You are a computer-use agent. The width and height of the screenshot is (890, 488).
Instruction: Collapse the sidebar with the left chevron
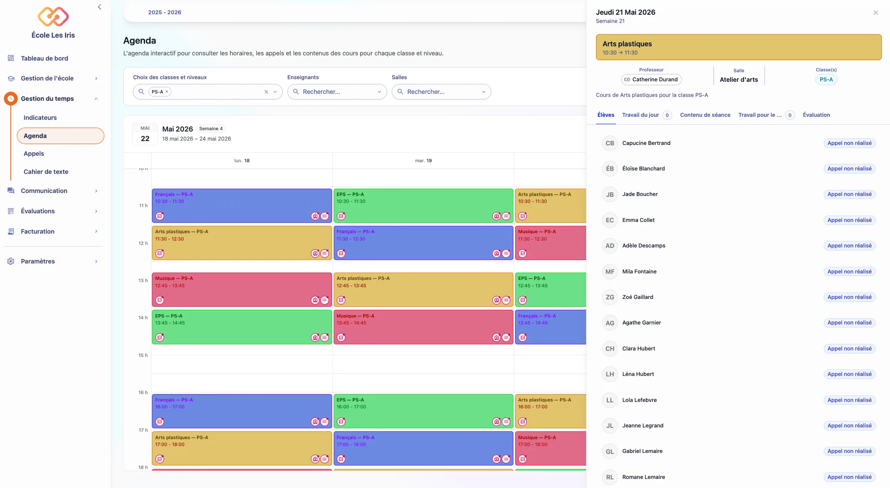click(100, 7)
